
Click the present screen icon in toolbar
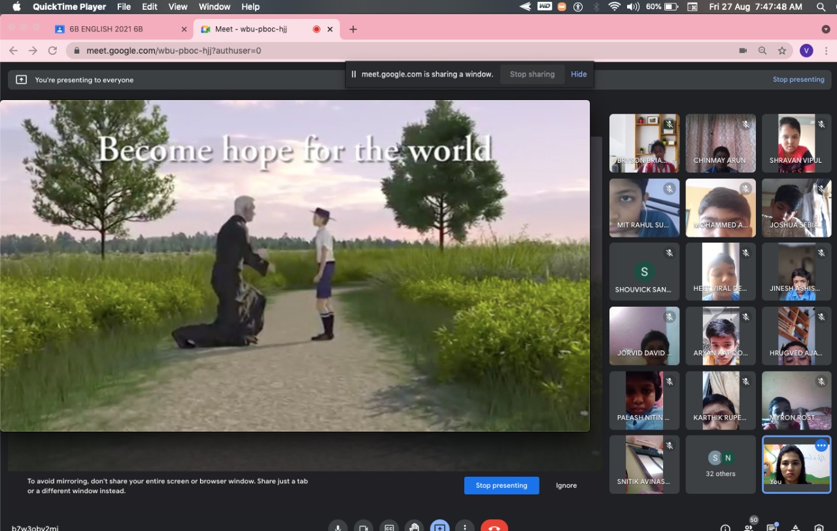point(439,527)
